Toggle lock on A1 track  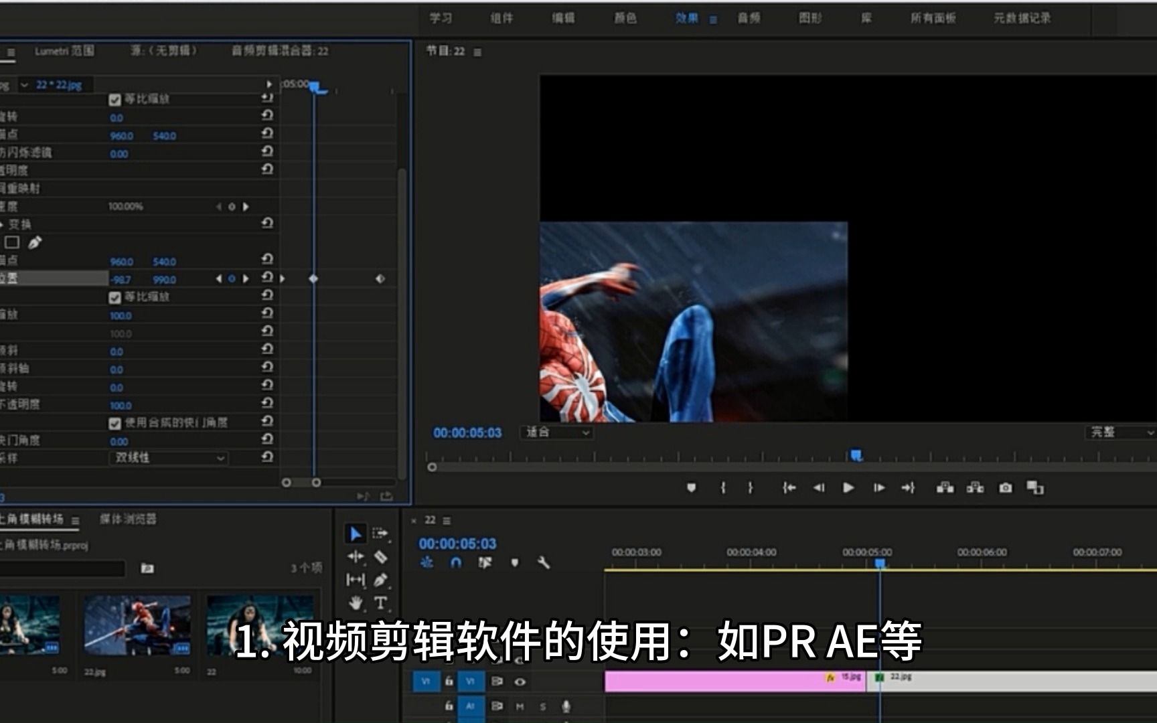449,706
